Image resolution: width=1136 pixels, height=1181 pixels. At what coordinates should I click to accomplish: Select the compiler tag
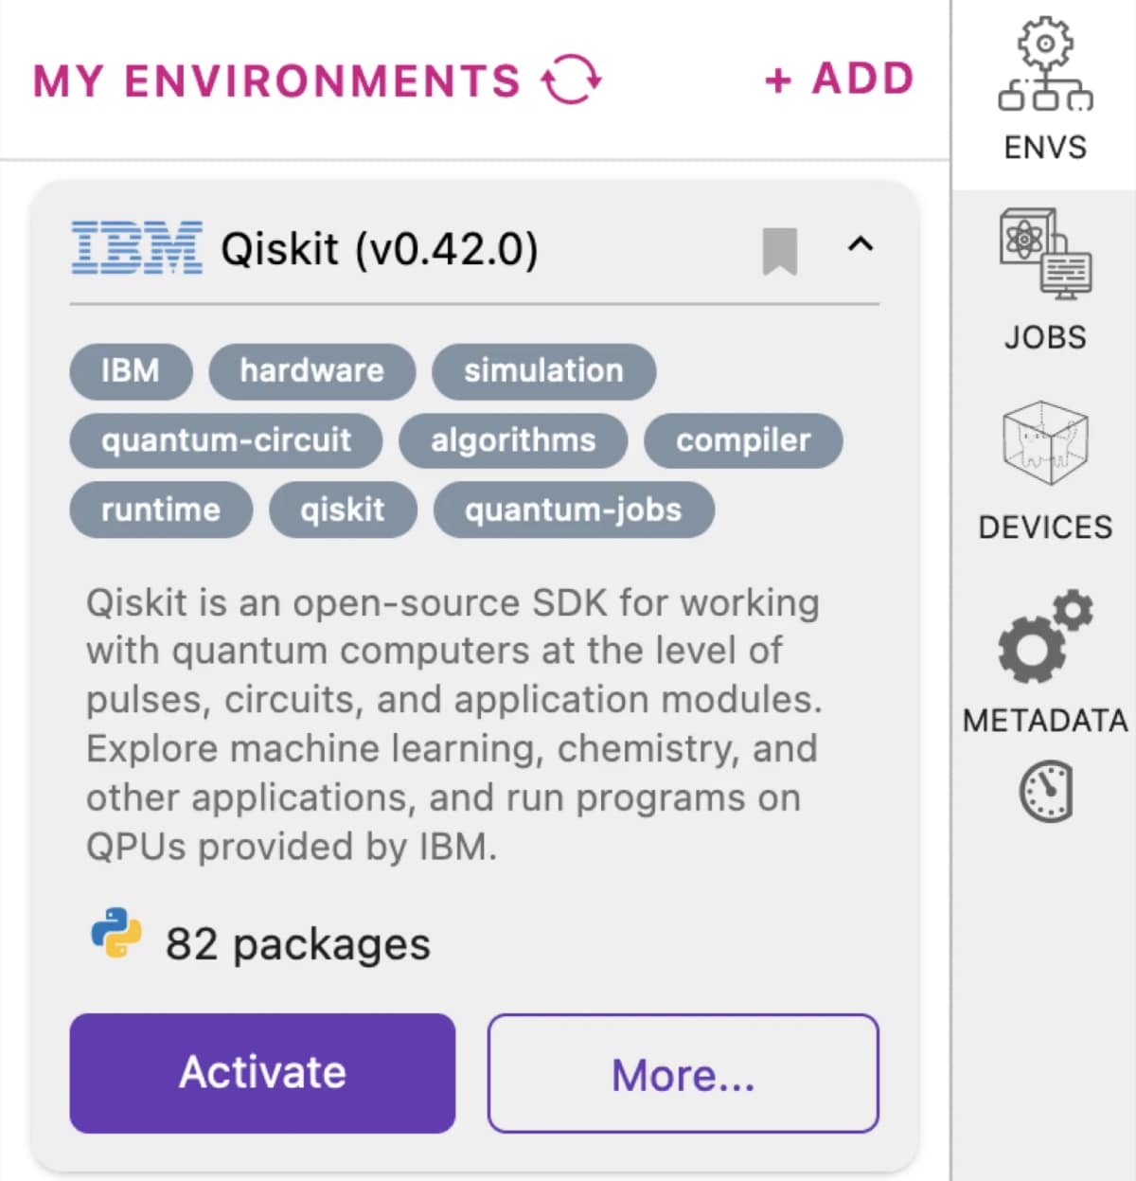pos(743,440)
